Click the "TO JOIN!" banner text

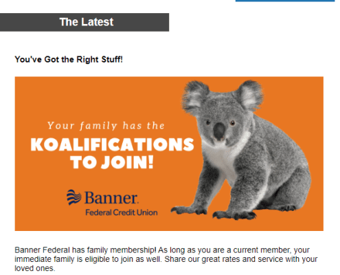point(112,162)
